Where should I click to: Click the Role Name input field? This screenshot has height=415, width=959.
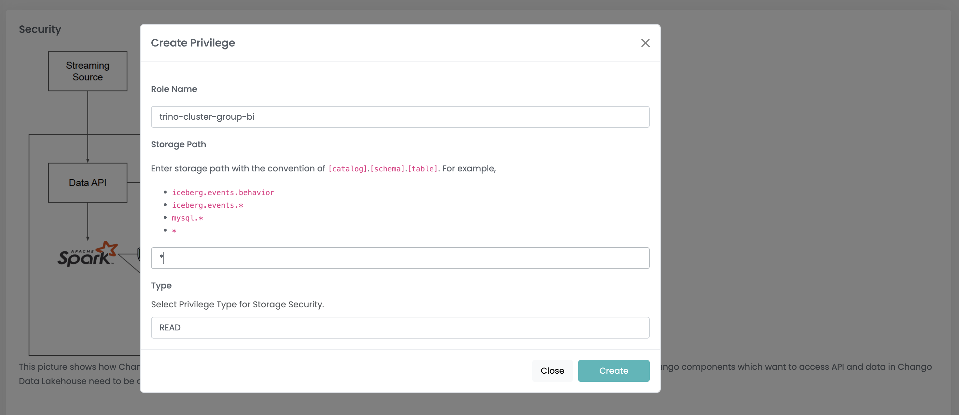click(x=400, y=117)
